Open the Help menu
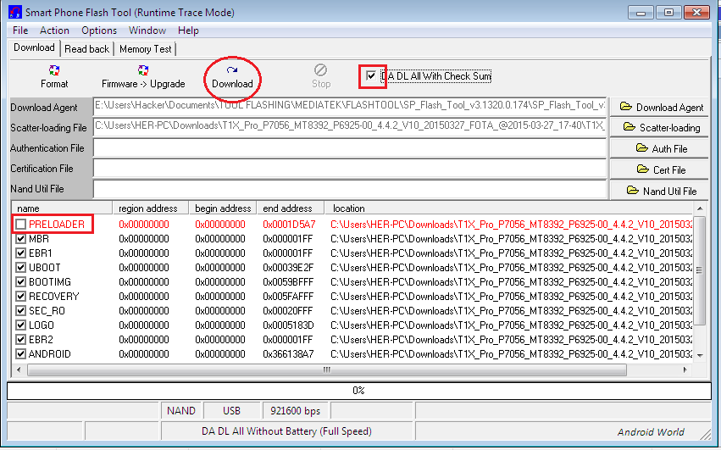This screenshot has width=721, height=450. tap(188, 31)
